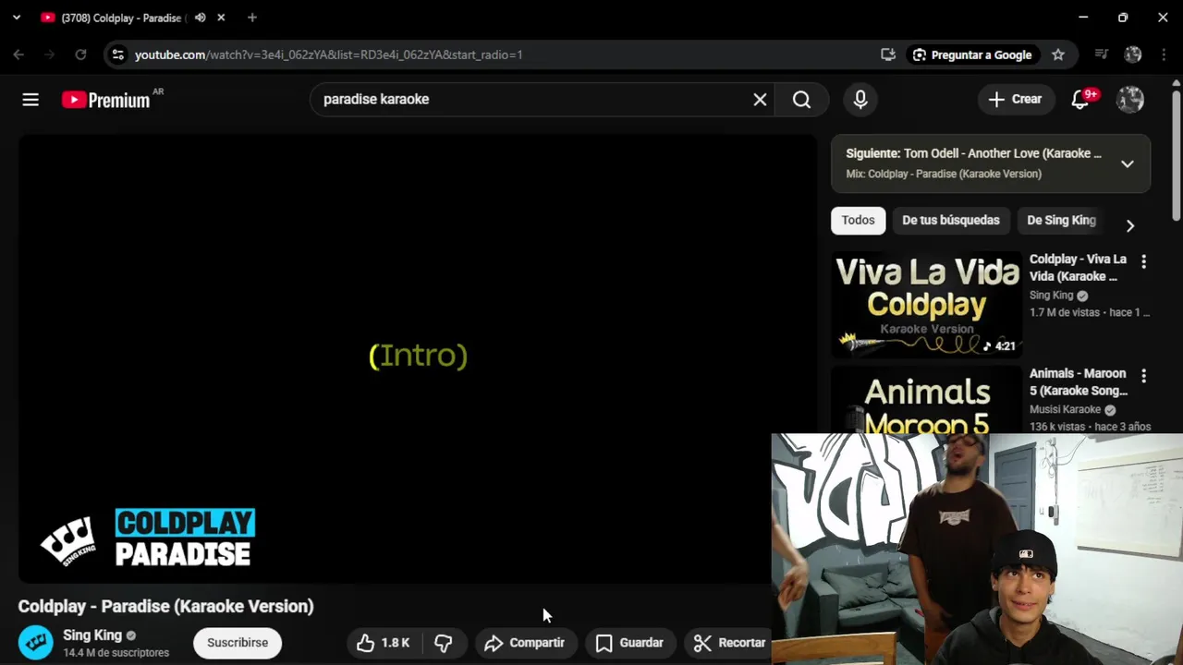Screen dimensions: 1183x665
Task: Open the Chrome profile avatar
Action: pyautogui.click(x=1133, y=54)
